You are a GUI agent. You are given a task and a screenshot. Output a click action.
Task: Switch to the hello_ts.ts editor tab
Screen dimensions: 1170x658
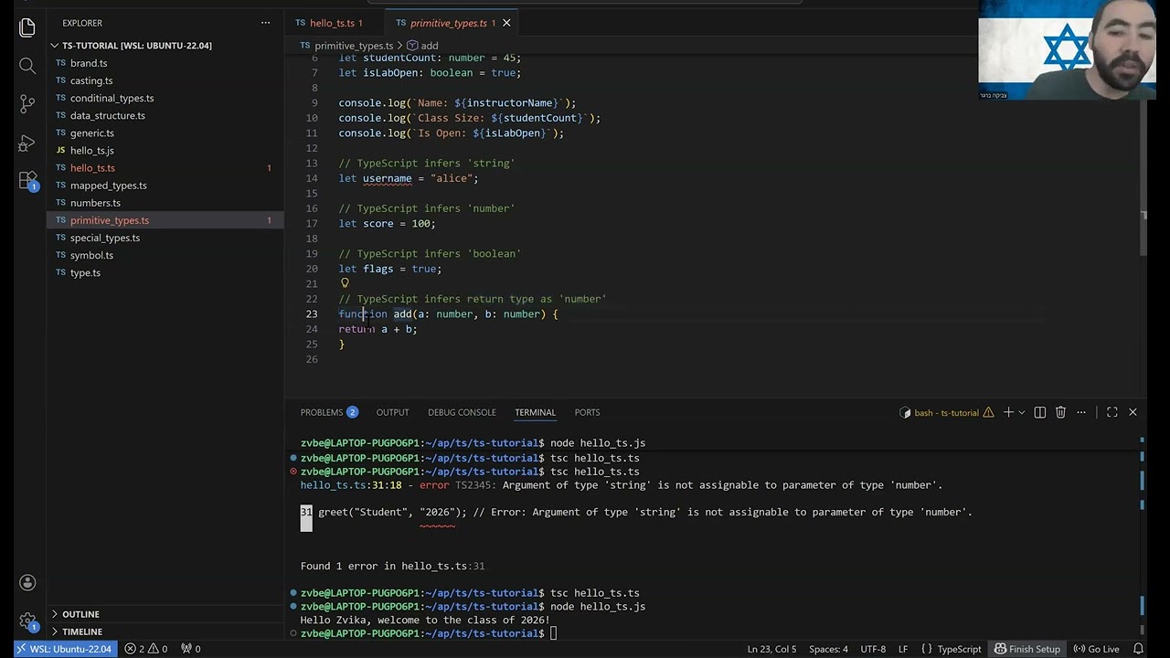click(334, 23)
